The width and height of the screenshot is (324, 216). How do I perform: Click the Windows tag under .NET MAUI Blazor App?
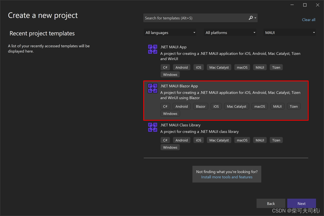(x=170, y=113)
